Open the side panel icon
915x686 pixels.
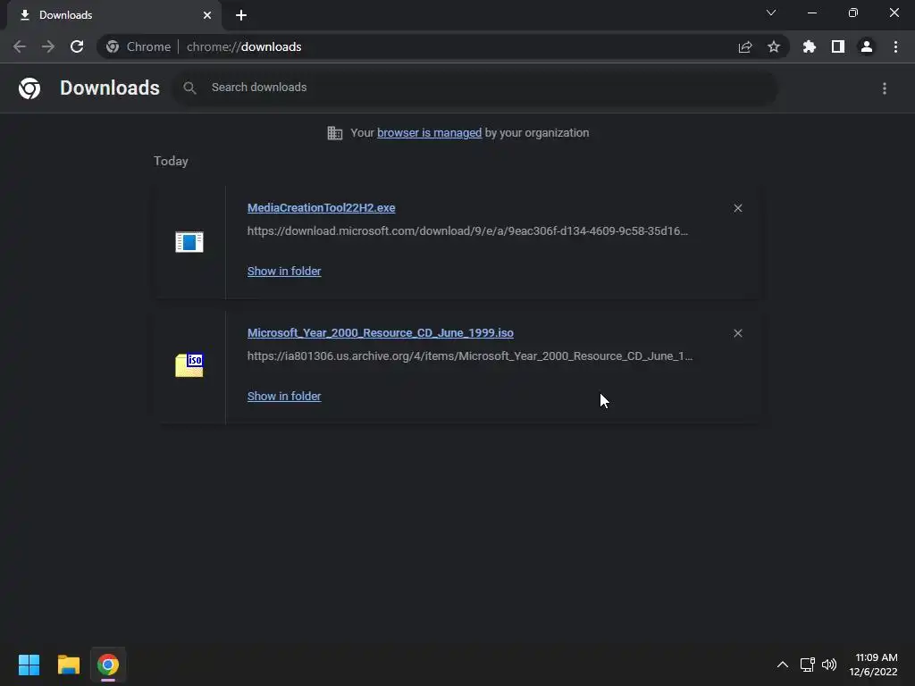tap(838, 46)
